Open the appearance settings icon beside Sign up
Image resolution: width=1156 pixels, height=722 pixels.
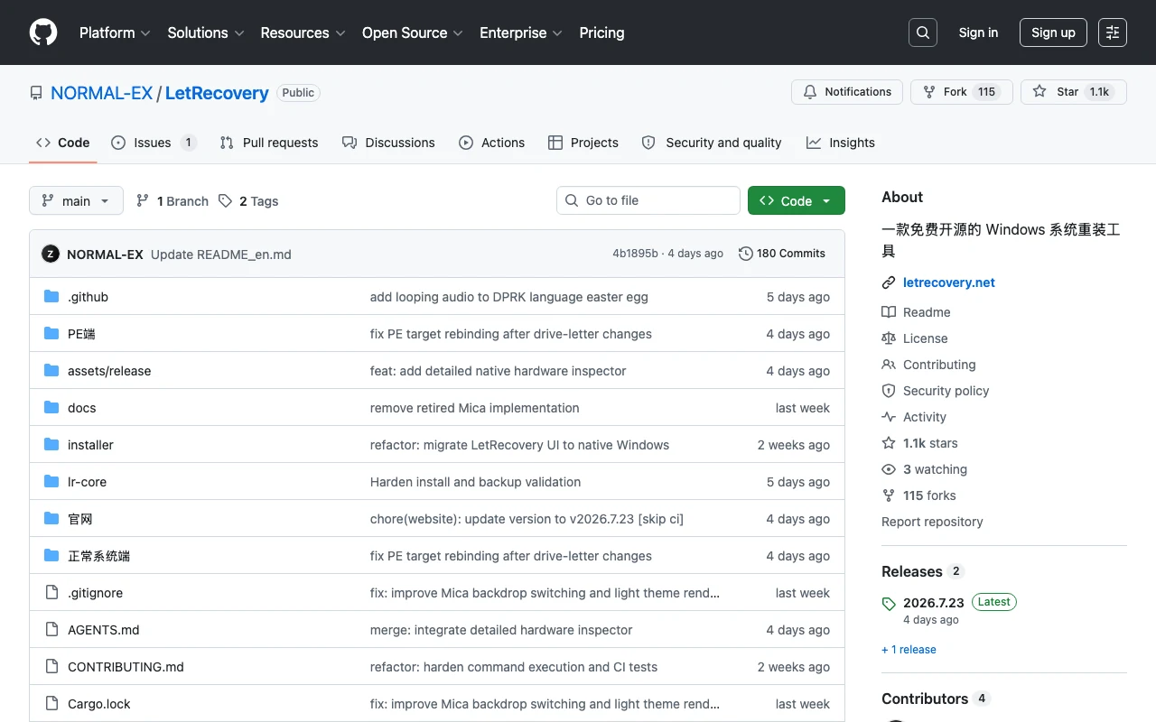pos(1113,32)
